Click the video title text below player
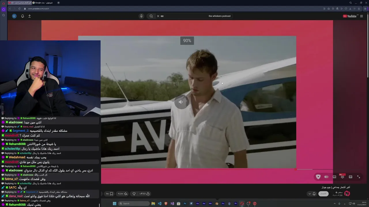 point(336,187)
